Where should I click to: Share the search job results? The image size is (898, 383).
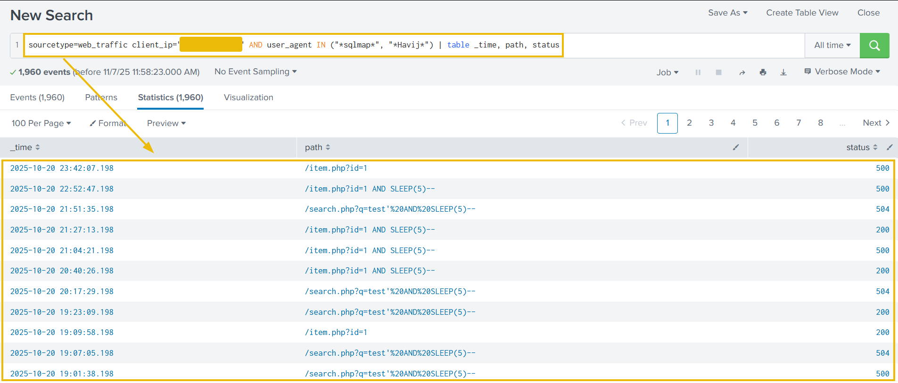(x=742, y=72)
